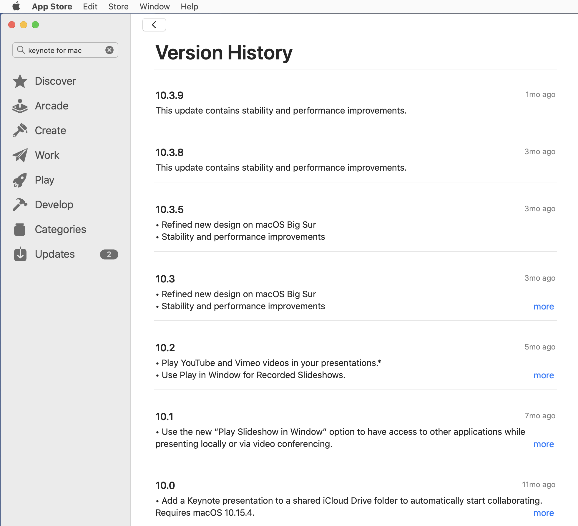Expand version 10.3 notes with more

click(543, 307)
